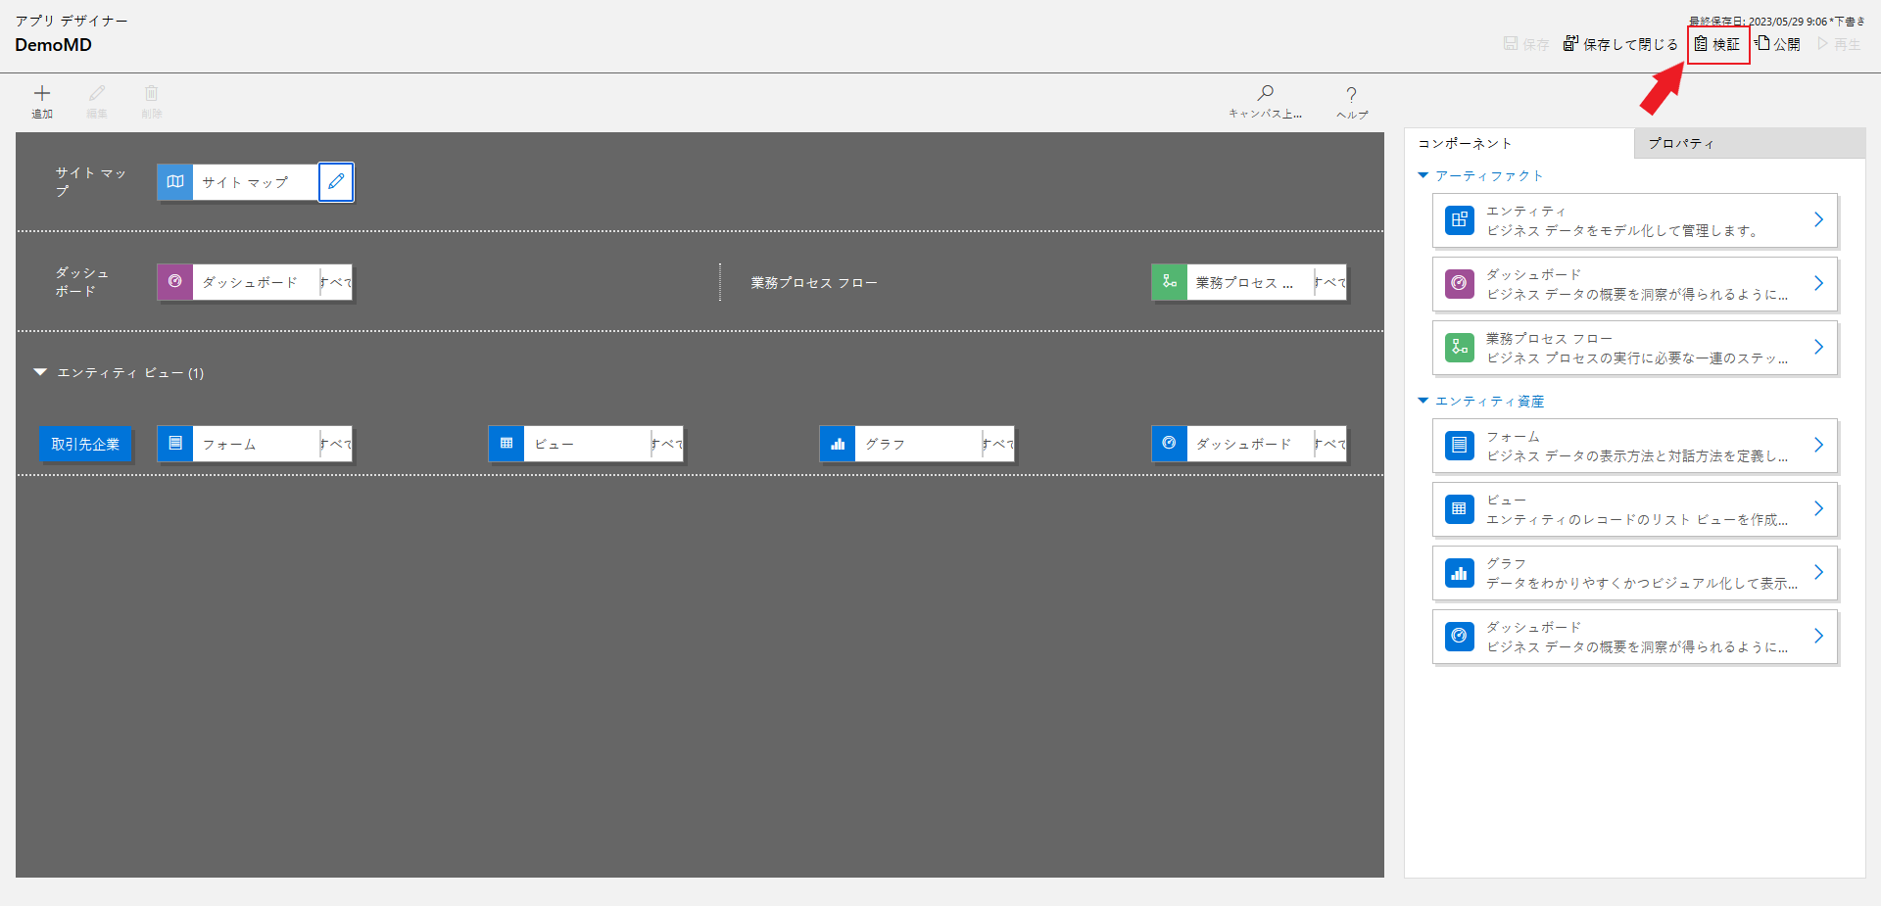The width and height of the screenshot is (1881, 906).
Task: Open すべて selector on フォーム tile
Action: click(336, 444)
